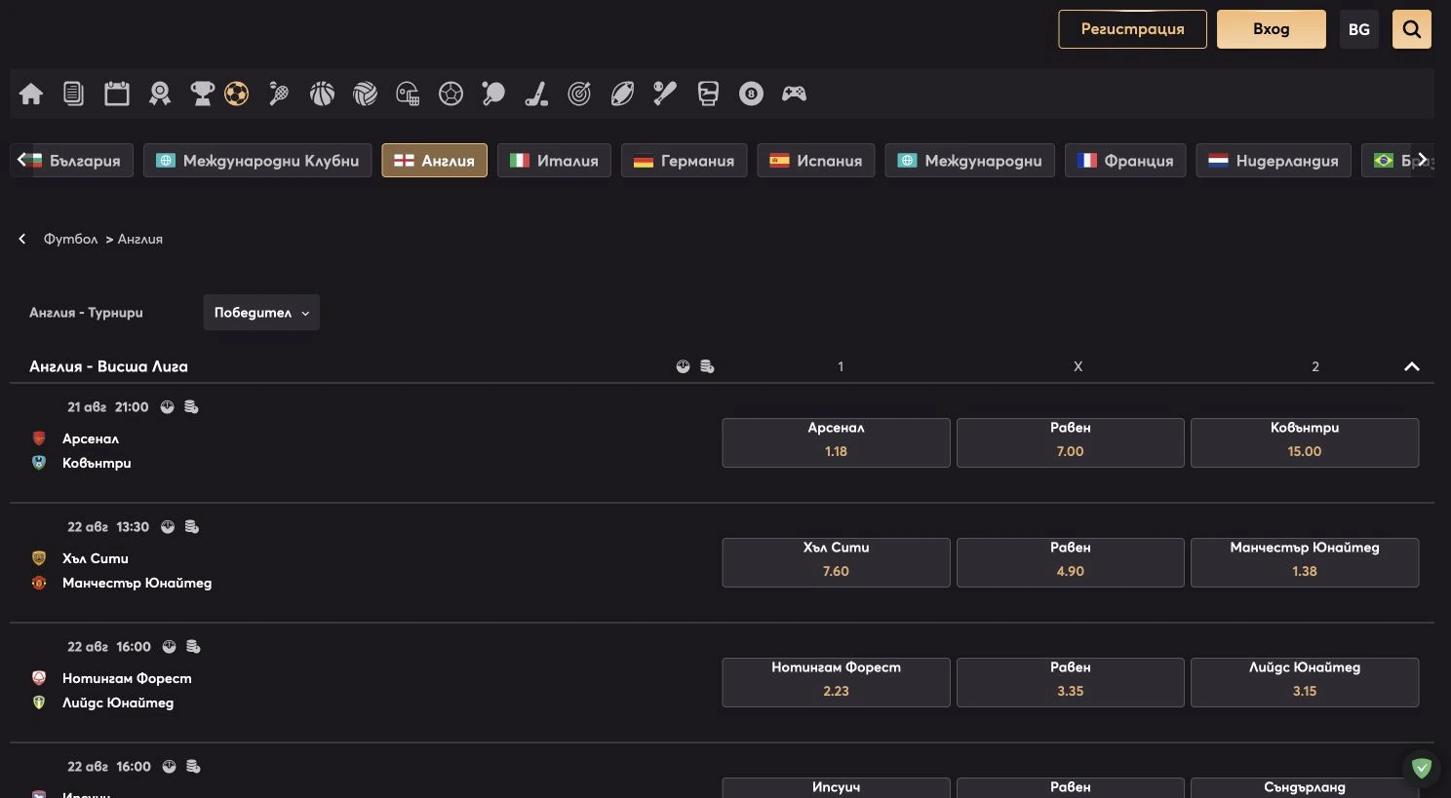The height and width of the screenshot is (798, 1451).
Task: Click the stats icon in the Висша Лига header
Action: click(x=683, y=366)
